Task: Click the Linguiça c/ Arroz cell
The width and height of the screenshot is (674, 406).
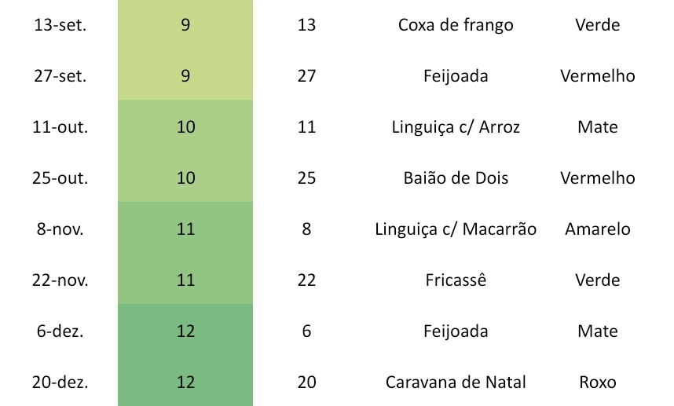Action: pyautogui.click(x=456, y=126)
